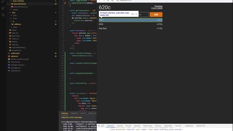Open the DevTools Memory tab
Image resolution: width=233 pixels, height=131 pixels.
tap(158, 126)
